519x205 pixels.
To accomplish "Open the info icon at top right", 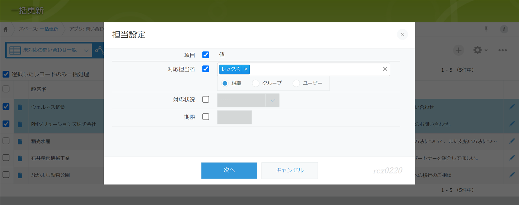I will tap(504, 29).
